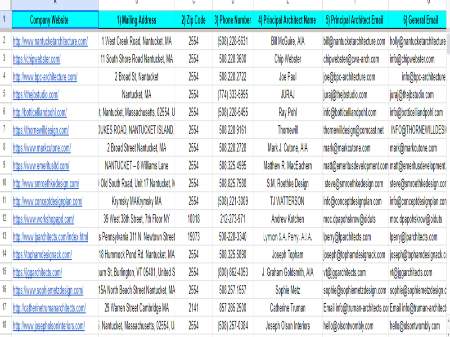Click phone number 857 285 2500
Image resolution: width=450 pixels, height=337 pixels.
click(x=233, y=308)
